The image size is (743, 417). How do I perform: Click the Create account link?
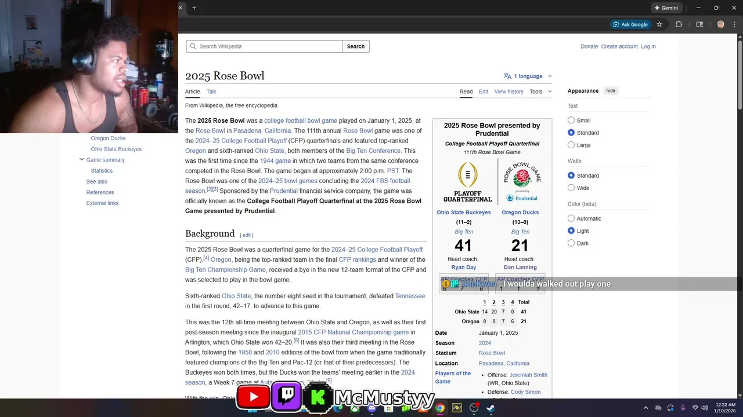pyautogui.click(x=619, y=46)
